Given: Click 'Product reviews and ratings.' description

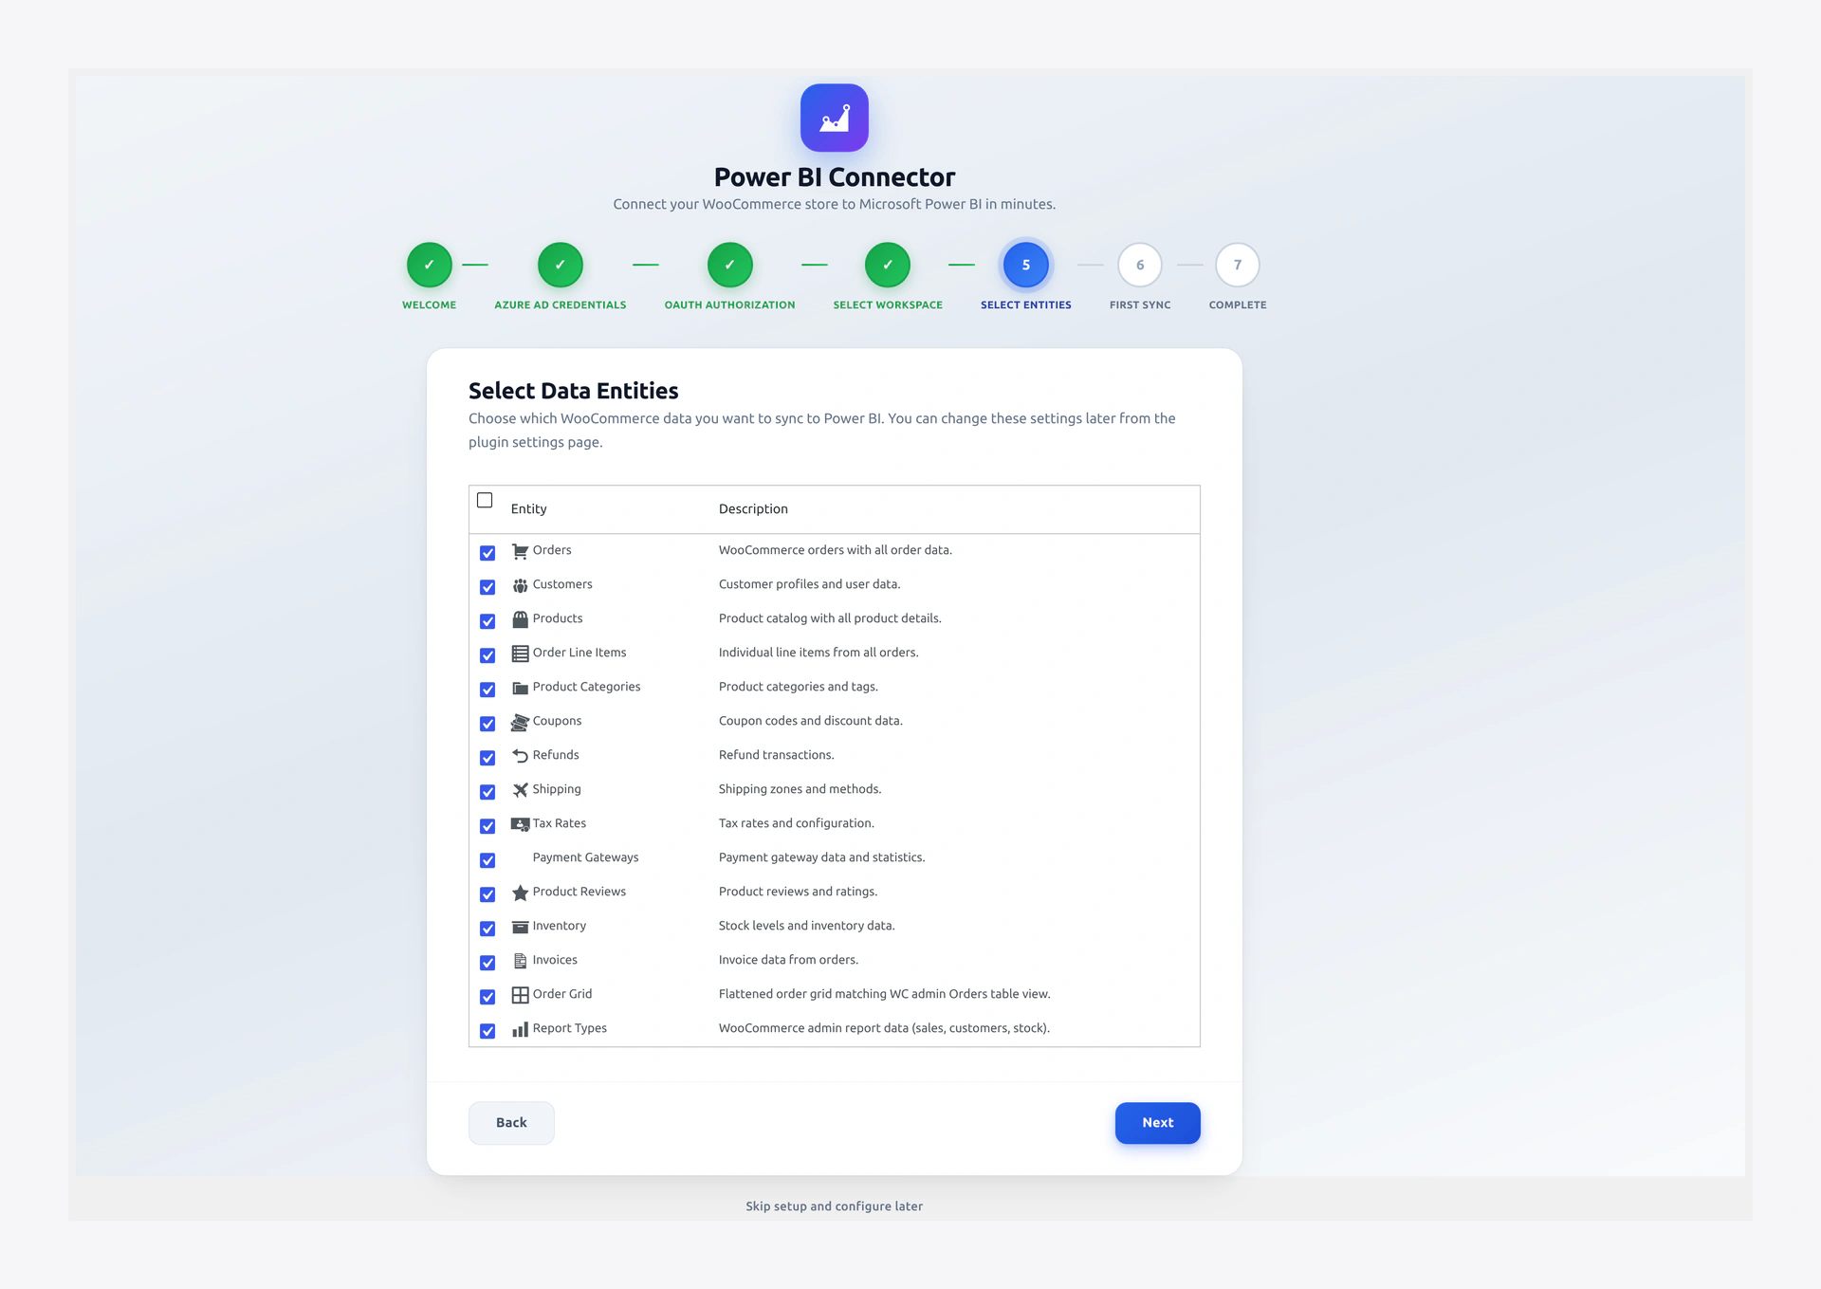Looking at the screenshot, I should (x=799, y=892).
